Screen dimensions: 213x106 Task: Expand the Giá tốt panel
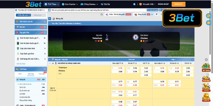click(31, 27)
